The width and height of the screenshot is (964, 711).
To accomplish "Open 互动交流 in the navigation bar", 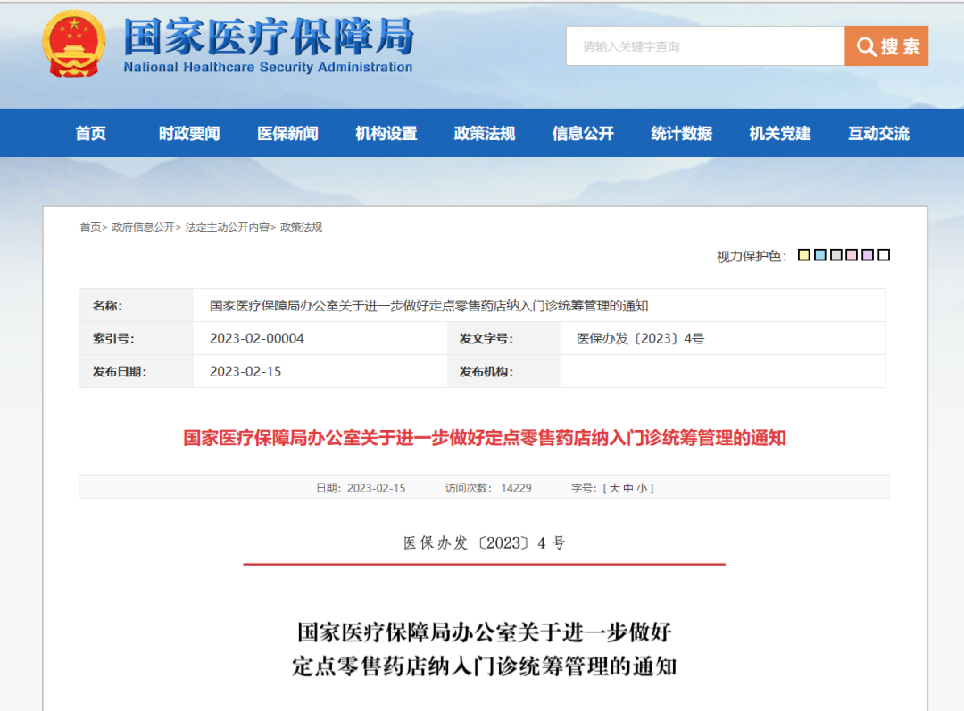I will 878,133.
